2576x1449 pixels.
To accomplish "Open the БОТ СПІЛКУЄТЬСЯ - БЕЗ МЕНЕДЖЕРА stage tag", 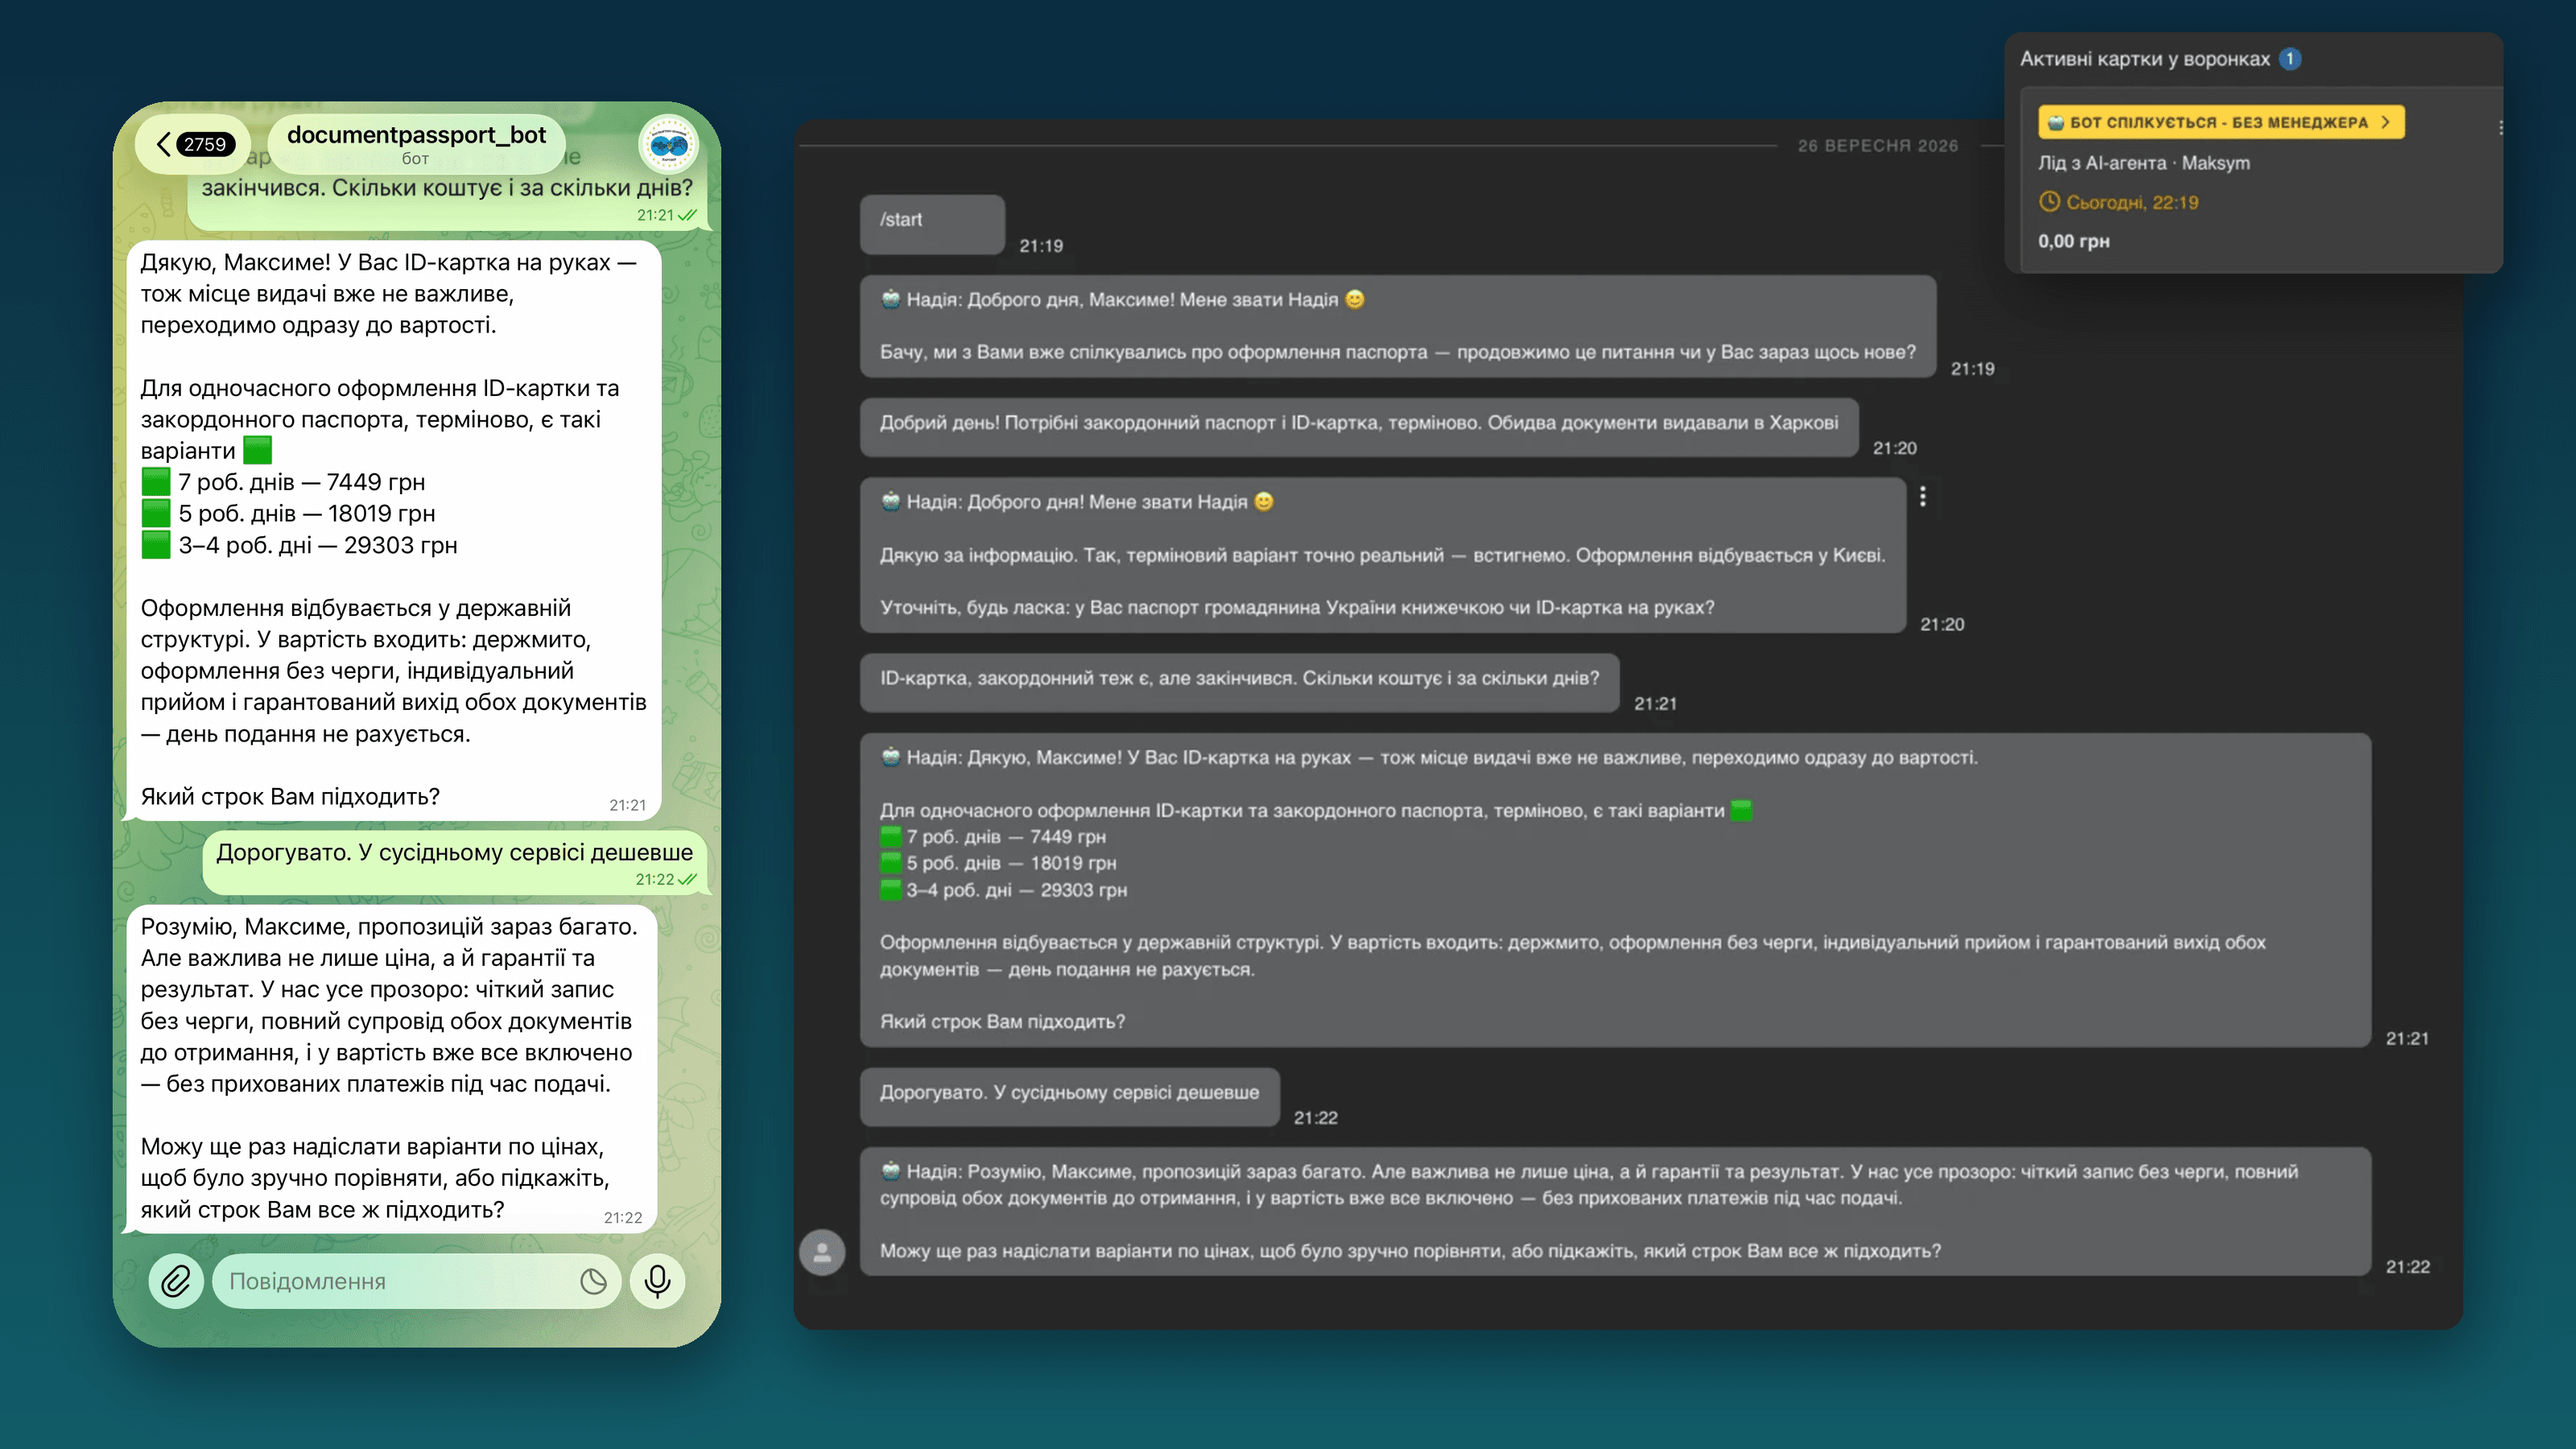I will (2221, 122).
